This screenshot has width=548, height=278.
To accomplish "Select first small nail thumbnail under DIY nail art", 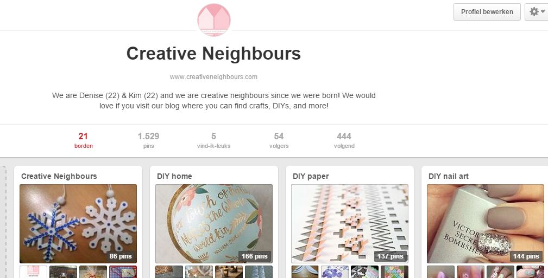I will [440, 271].
